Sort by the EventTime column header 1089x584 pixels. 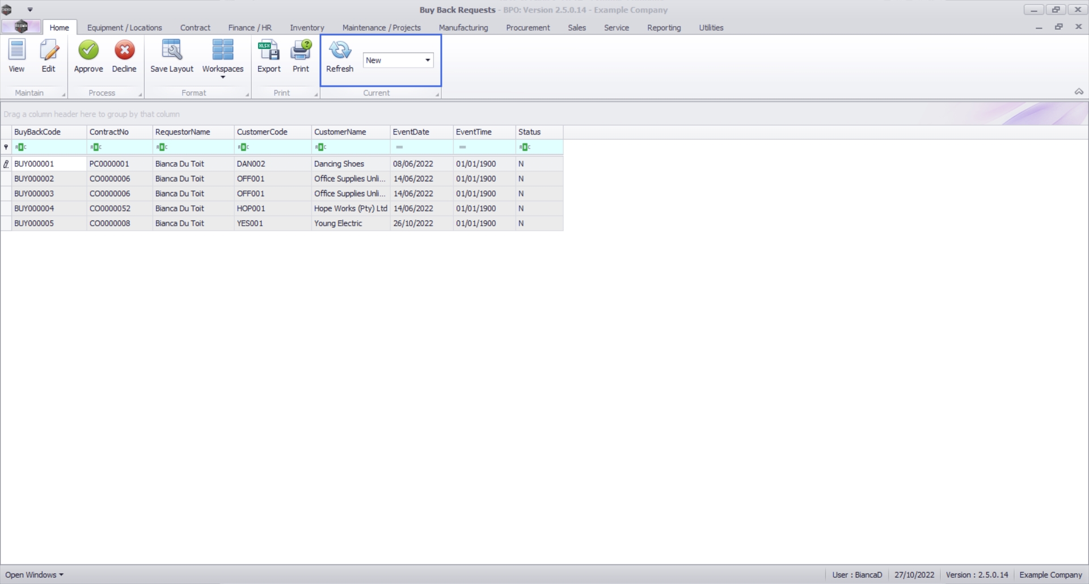click(x=484, y=132)
